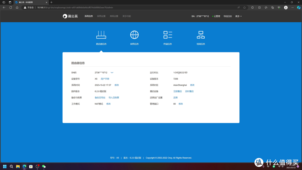Click the 用户手册 link
This screenshot has height=170, width=302.
[x=105, y=79]
